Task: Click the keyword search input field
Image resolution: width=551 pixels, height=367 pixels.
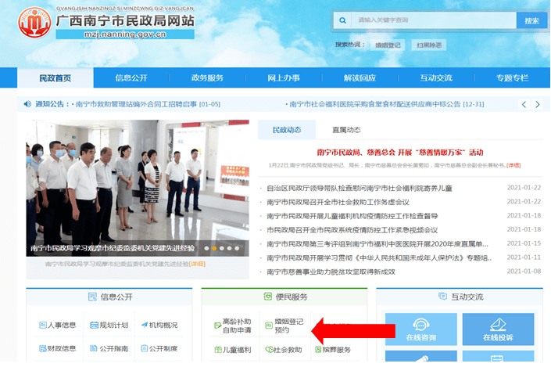Action: point(434,20)
